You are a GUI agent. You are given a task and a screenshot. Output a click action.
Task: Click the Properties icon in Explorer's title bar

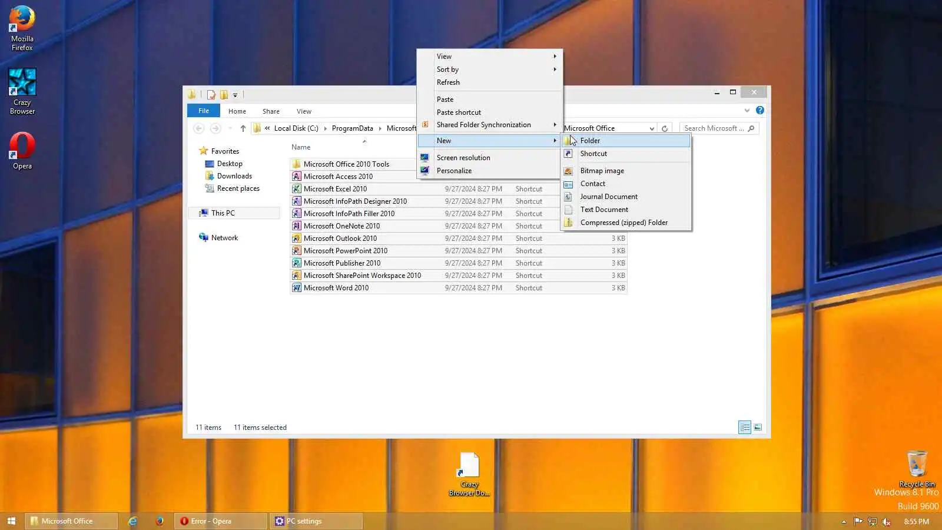[x=211, y=94]
